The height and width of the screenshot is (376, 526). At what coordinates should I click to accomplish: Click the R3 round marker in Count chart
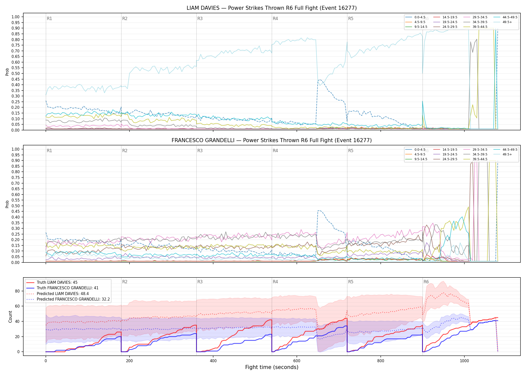(x=200, y=282)
